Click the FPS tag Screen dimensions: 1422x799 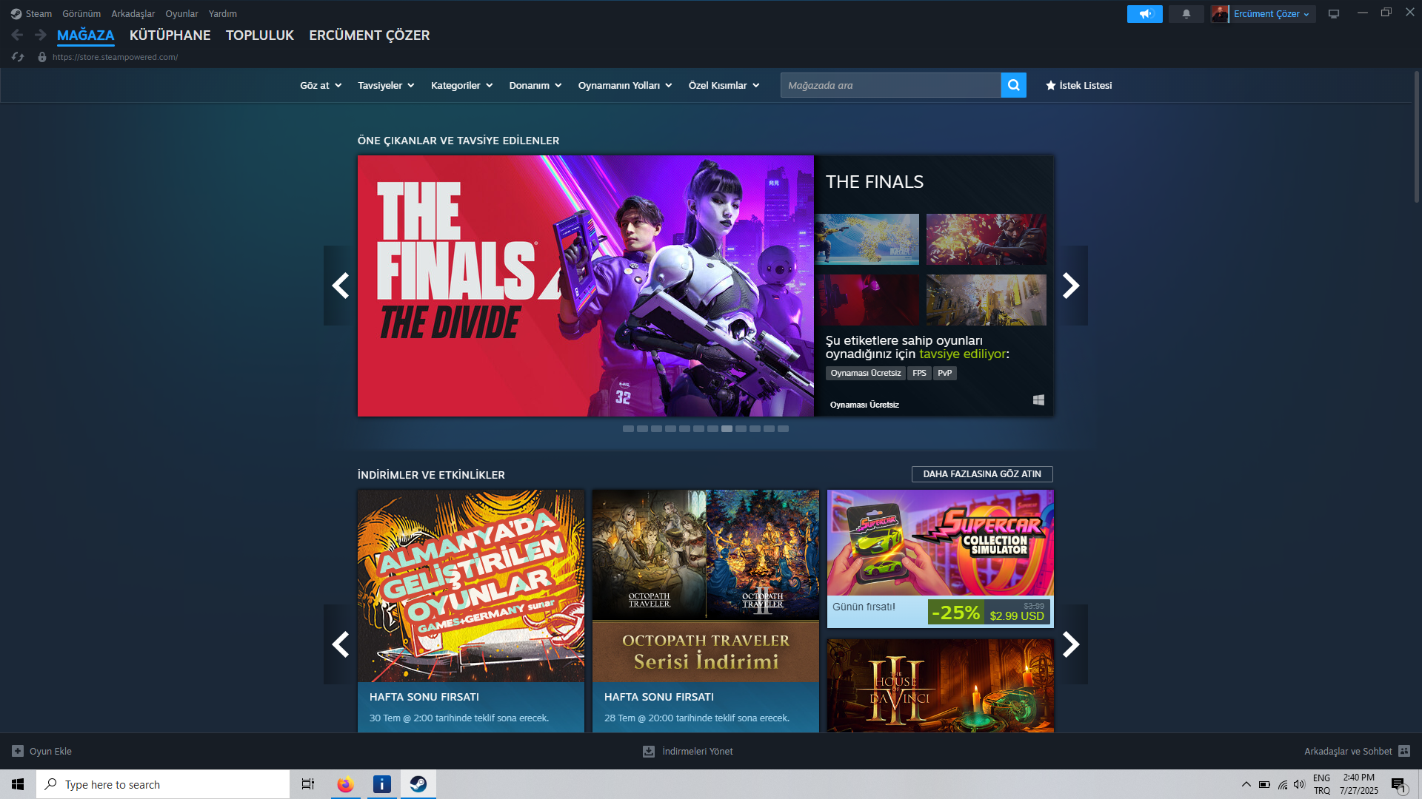919,373
